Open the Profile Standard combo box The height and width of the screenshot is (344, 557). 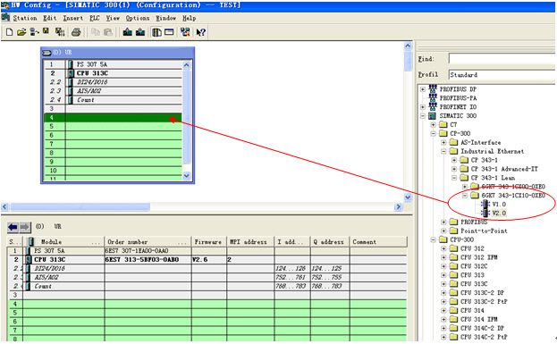pyautogui.click(x=502, y=75)
